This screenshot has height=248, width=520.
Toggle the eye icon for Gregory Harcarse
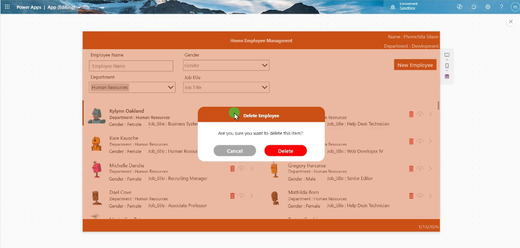pos(420,169)
